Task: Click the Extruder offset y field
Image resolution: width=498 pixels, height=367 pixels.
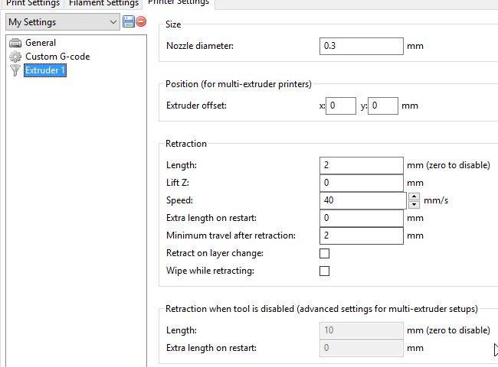Action: pyautogui.click(x=383, y=106)
